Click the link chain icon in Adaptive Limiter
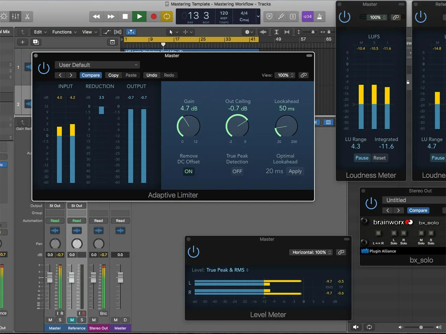 (303, 75)
